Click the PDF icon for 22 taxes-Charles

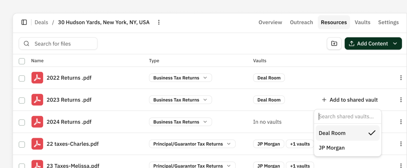click(x=37, y=144)
